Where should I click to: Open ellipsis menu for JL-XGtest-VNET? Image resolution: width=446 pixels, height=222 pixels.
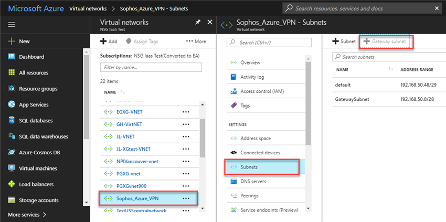[186, 149]
